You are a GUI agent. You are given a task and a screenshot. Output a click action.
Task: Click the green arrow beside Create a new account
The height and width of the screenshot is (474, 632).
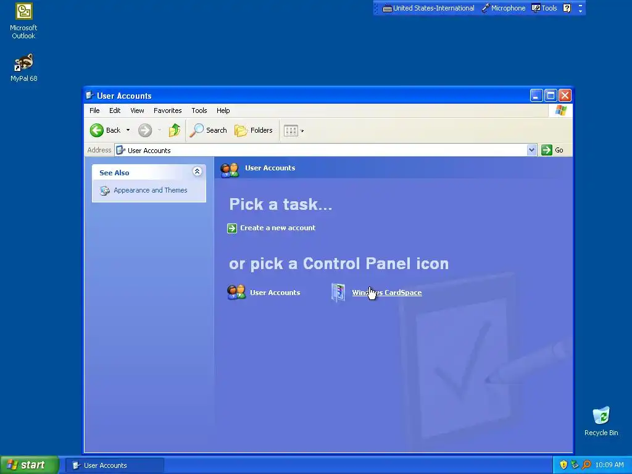(232, 228)
